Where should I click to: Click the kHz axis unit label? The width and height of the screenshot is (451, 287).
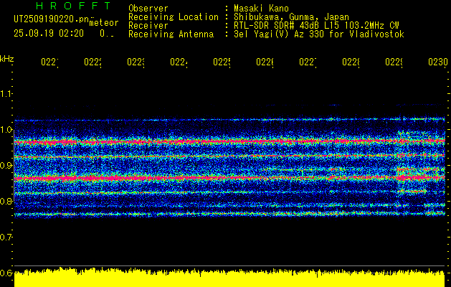click(x=7, y=59)
